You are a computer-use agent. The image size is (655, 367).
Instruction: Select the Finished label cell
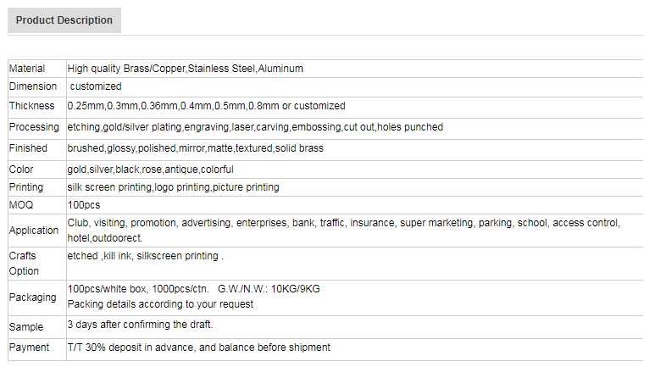point(29,148)
